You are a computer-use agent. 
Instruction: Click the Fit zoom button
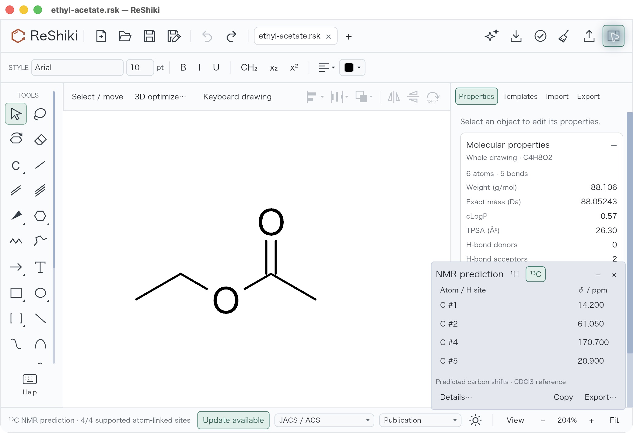click(x=614, y=420)
